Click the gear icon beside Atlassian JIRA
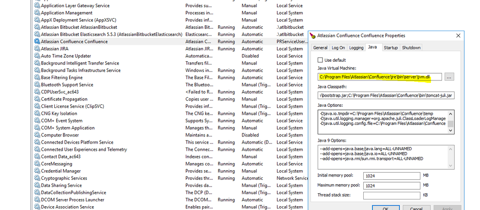The height and width of the screenshot is (210, 480). click(x=37, y=49)
